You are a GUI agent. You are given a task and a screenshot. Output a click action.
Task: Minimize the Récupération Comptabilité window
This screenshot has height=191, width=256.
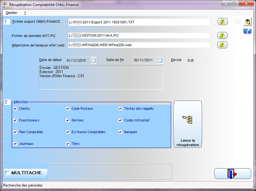[x=226, y=4]
